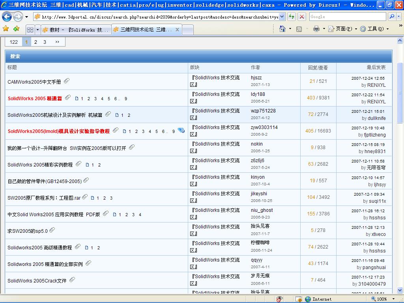This screenshot has height=303, width=404.
Task: Click the address bar URL field
Action: [160, 17]
